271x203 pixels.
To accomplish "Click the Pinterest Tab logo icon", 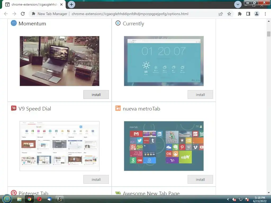I will pos(14,192).
